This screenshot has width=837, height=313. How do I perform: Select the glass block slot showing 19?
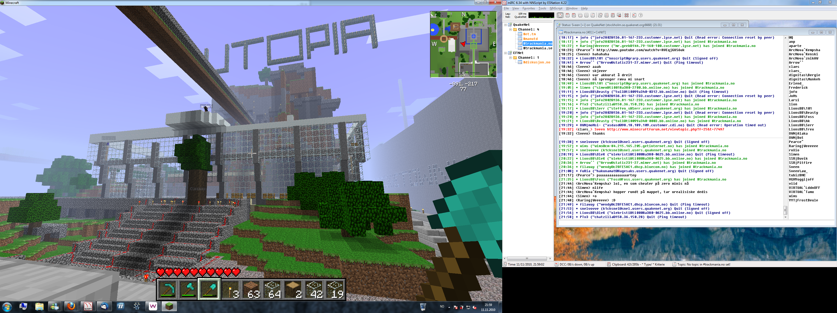click(335, 289)
